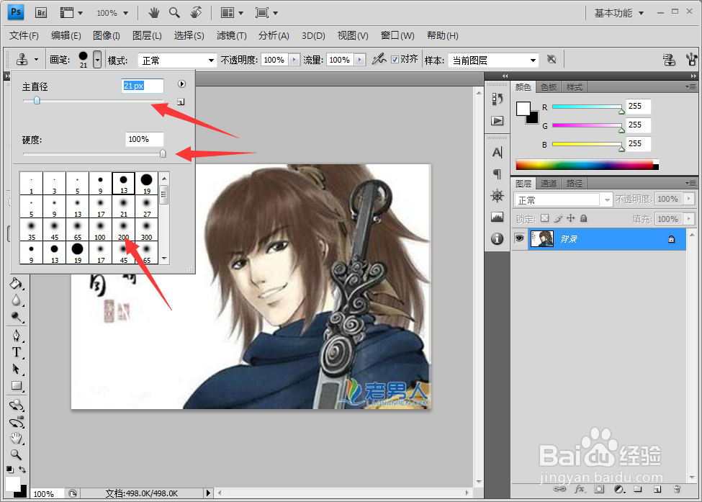Open the Screen Mode menu
This screenshot has height=502, width=702.
tap(266, 13)
